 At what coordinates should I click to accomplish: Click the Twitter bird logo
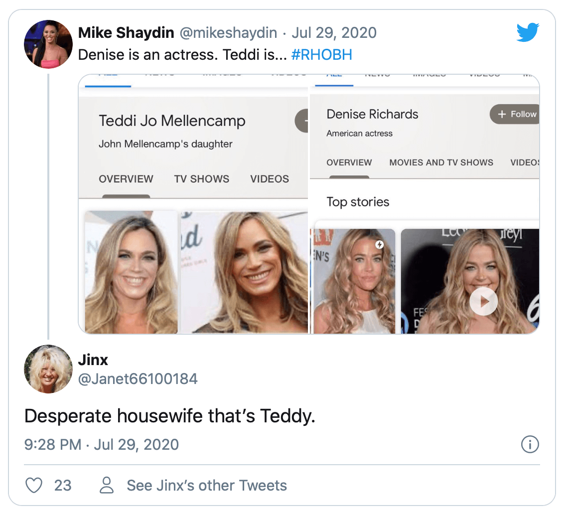pyautogui.click(x=528, y=33)
